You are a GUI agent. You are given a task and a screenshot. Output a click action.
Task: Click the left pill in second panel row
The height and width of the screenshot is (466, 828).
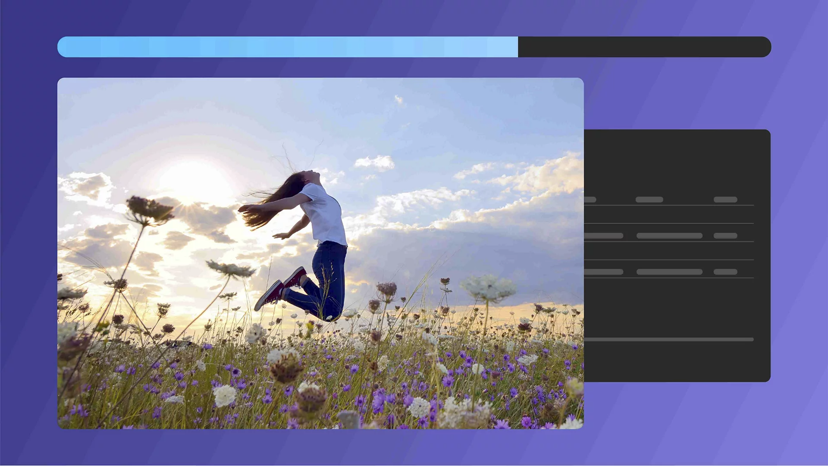coord(604,236)
